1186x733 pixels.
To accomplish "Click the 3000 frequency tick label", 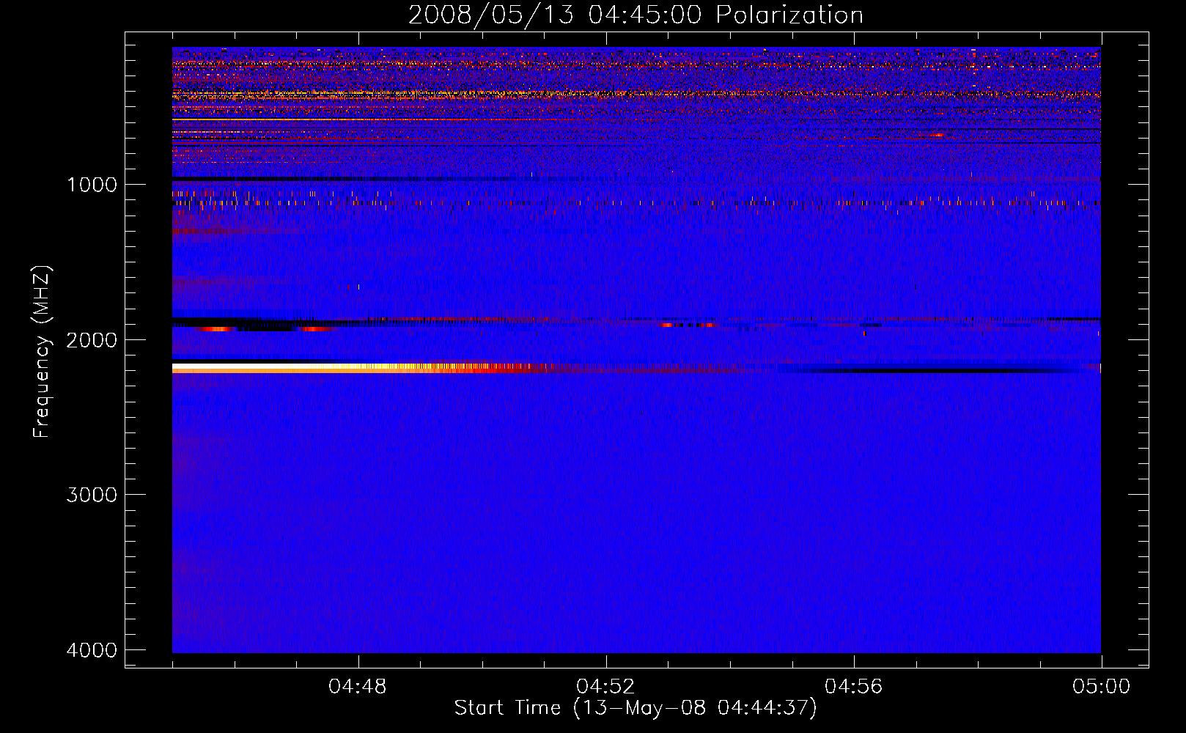I will coord(92,495).
